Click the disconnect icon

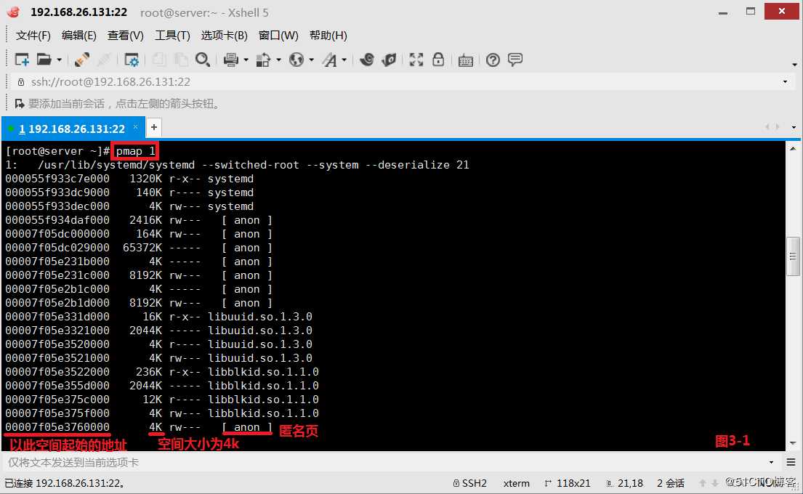coord(104,60)
